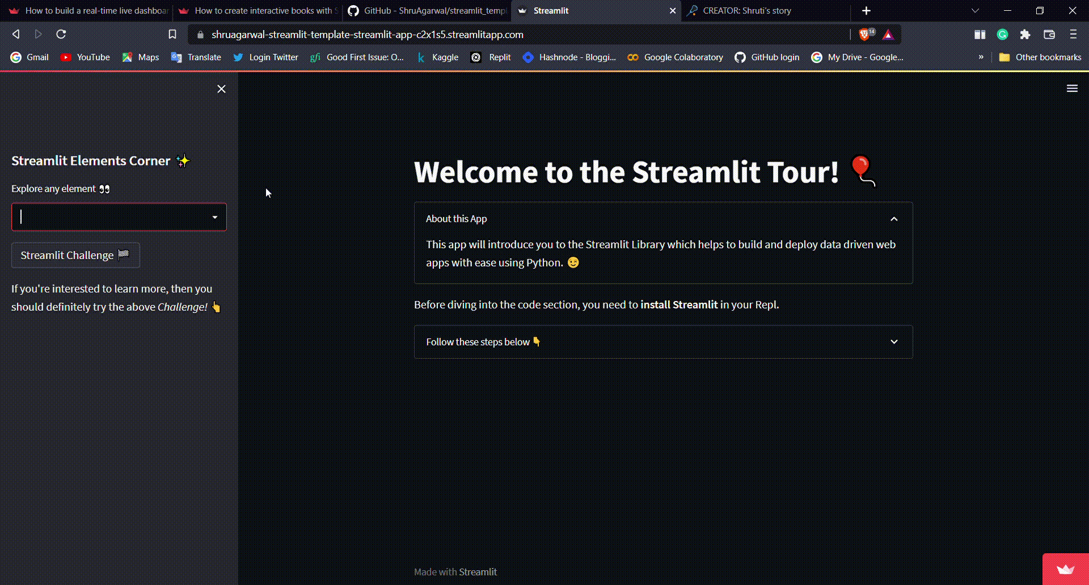Image resolution: width=1089 pixels, height=585 pixels.
Task: Click the Brave Shields icon
Action: tap(865, 35)
